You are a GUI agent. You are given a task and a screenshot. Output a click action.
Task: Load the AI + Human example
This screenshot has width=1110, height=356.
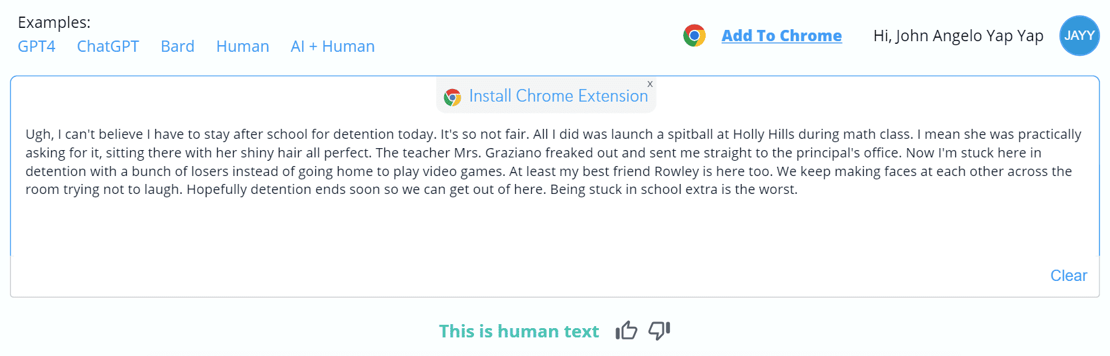pos(333,46)
